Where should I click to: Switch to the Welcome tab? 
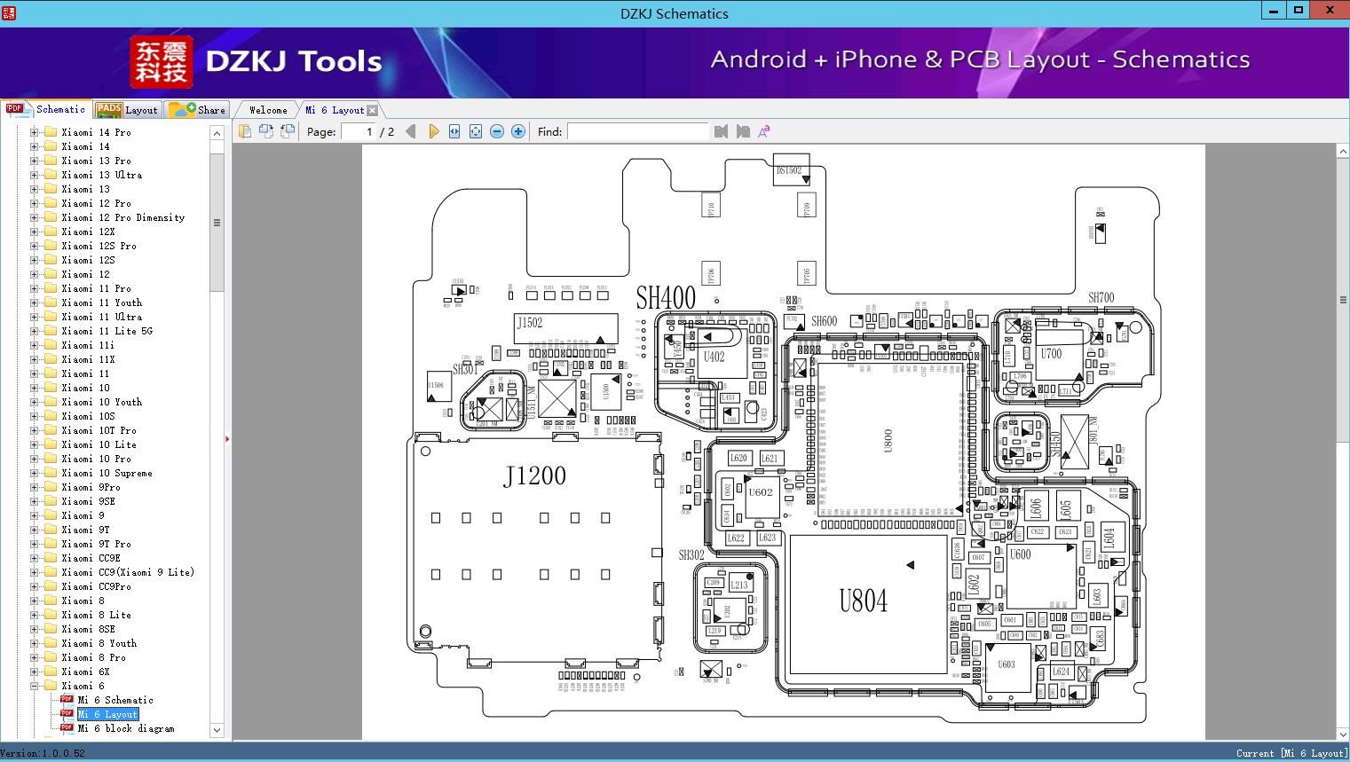pyautogui.click(x=268, y=110)
